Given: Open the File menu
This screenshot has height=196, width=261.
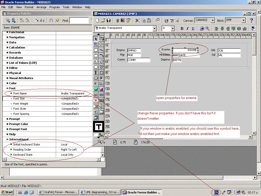Looking at the screenshot, I should [x=3, y=7].
